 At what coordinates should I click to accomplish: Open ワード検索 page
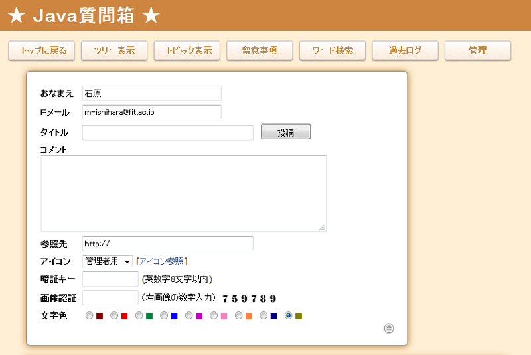coord(333,51)
